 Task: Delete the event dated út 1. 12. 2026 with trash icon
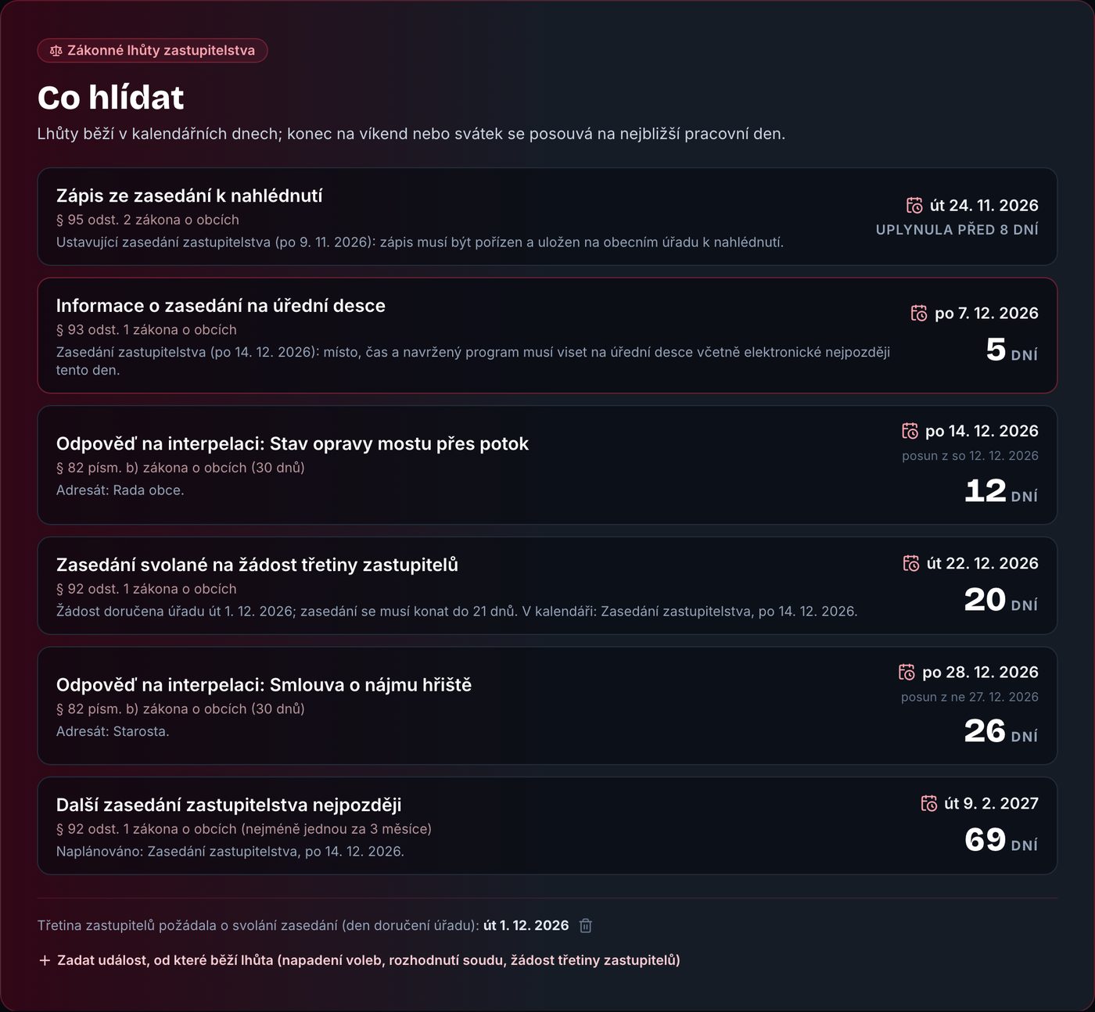coord(585,926)
